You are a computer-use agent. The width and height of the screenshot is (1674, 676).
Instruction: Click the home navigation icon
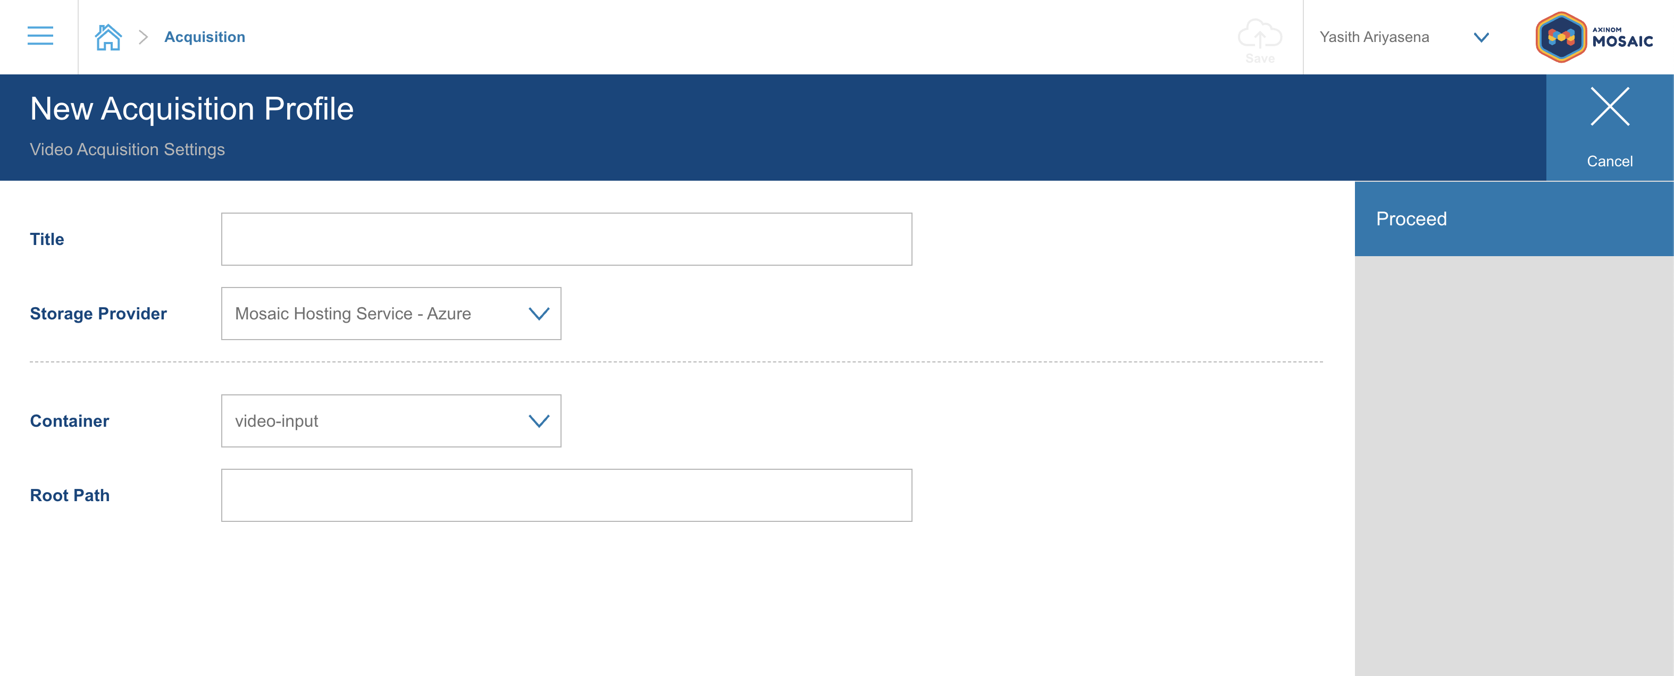tap(107, 36)
